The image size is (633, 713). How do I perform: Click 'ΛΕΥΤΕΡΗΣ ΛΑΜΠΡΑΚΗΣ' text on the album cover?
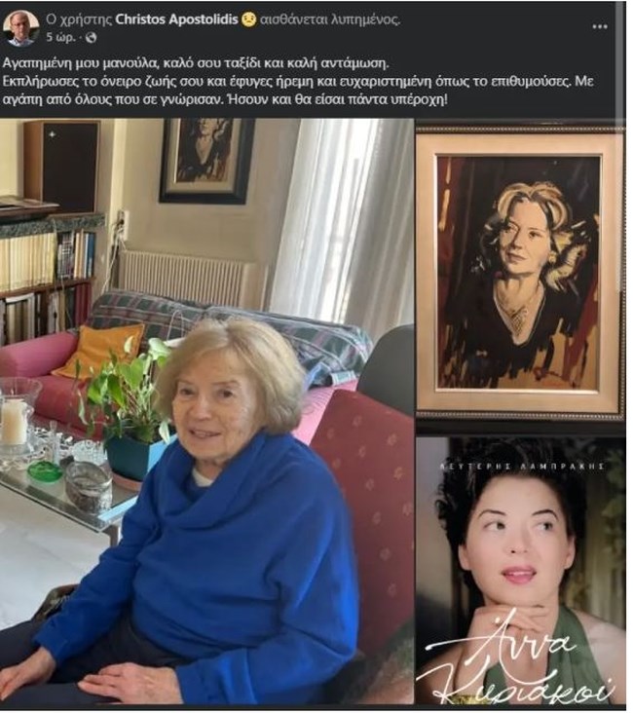point(523,467)
